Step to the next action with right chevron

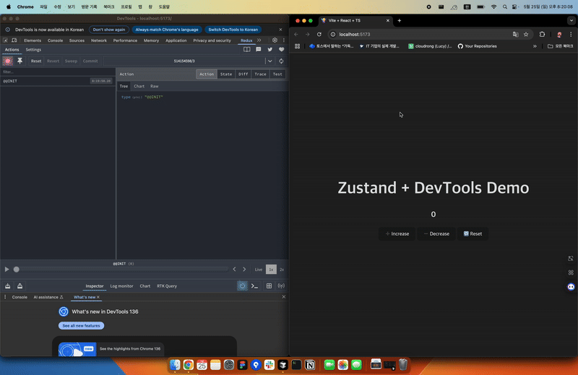click(244, 270)
